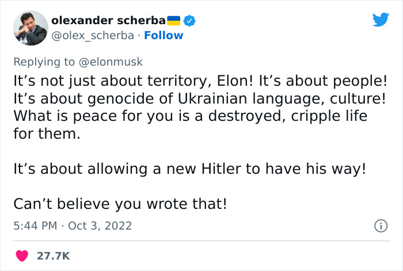Click the Ukrainian flag emoji beside the name
Image resolution: width=403 pixels, height=271 pixels.
click(174, 21)
